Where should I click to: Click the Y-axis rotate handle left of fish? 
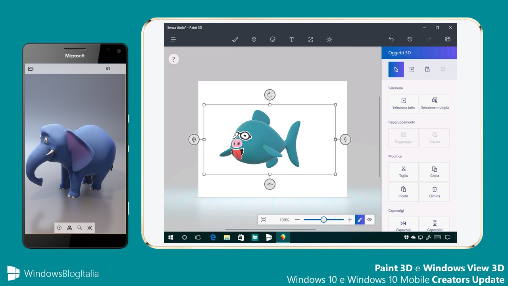194,139
